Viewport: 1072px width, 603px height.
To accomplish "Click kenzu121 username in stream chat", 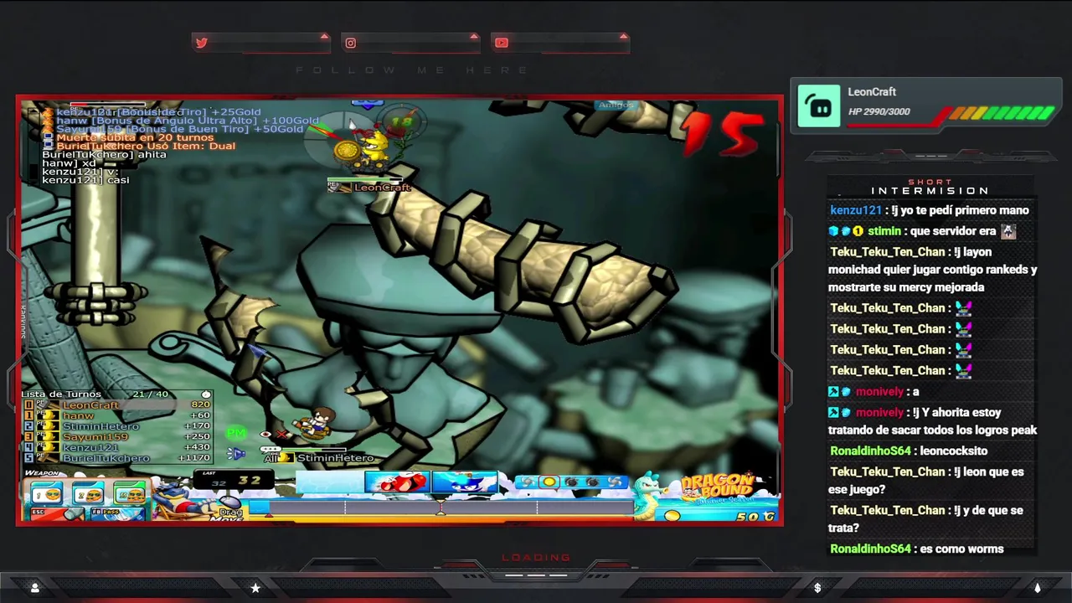I will [x=855, y=210].
